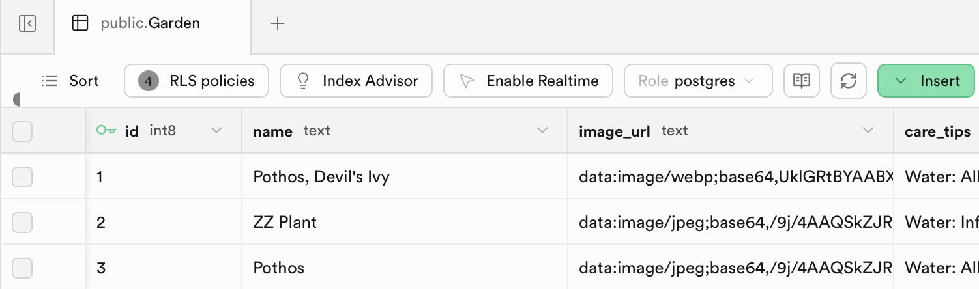Check the row for Pothos, Devil's Ivy
The image size is (979, 289).
coord(22,176)
